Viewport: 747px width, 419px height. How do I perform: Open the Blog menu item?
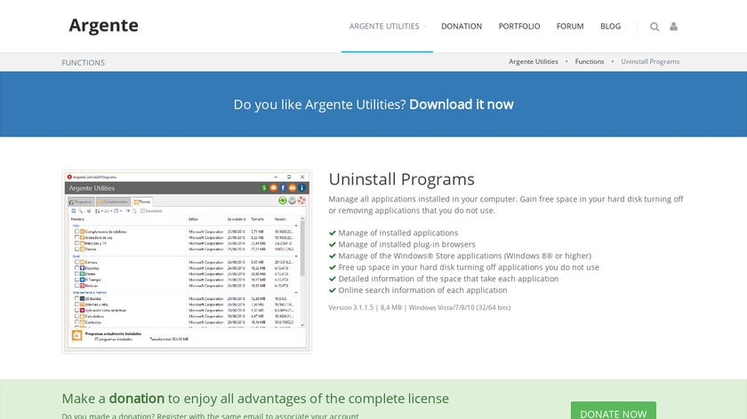pos(610,26)
